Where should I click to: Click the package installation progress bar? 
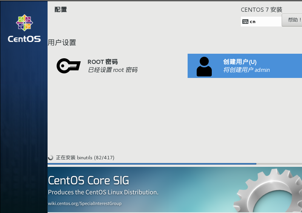(x=175, y=164)
